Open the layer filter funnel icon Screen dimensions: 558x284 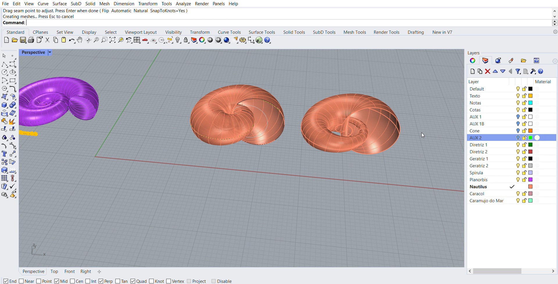click(518, 71)
